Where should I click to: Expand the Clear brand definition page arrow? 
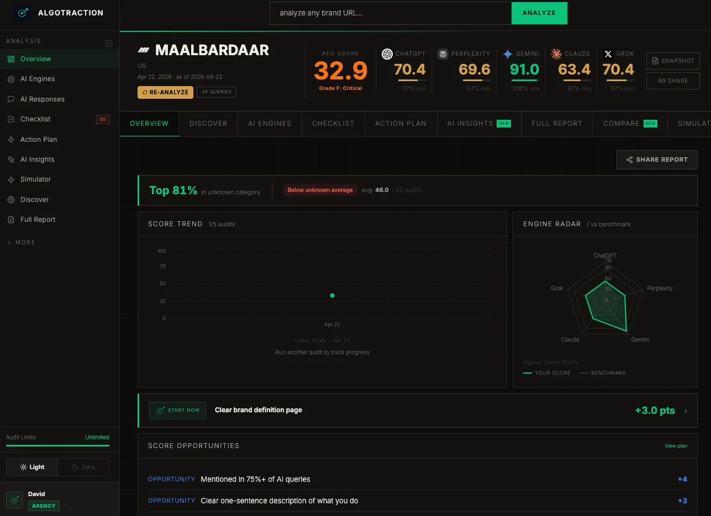pyautogui.click(x=686, y=411)
